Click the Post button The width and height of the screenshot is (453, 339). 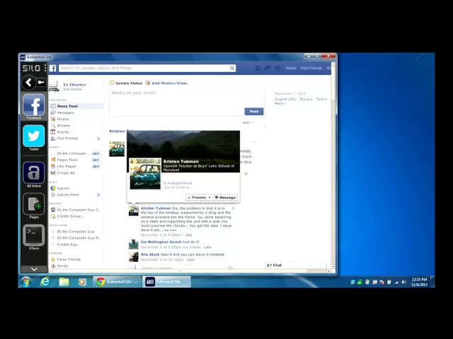pyautogui.click(x=254, y=112)
